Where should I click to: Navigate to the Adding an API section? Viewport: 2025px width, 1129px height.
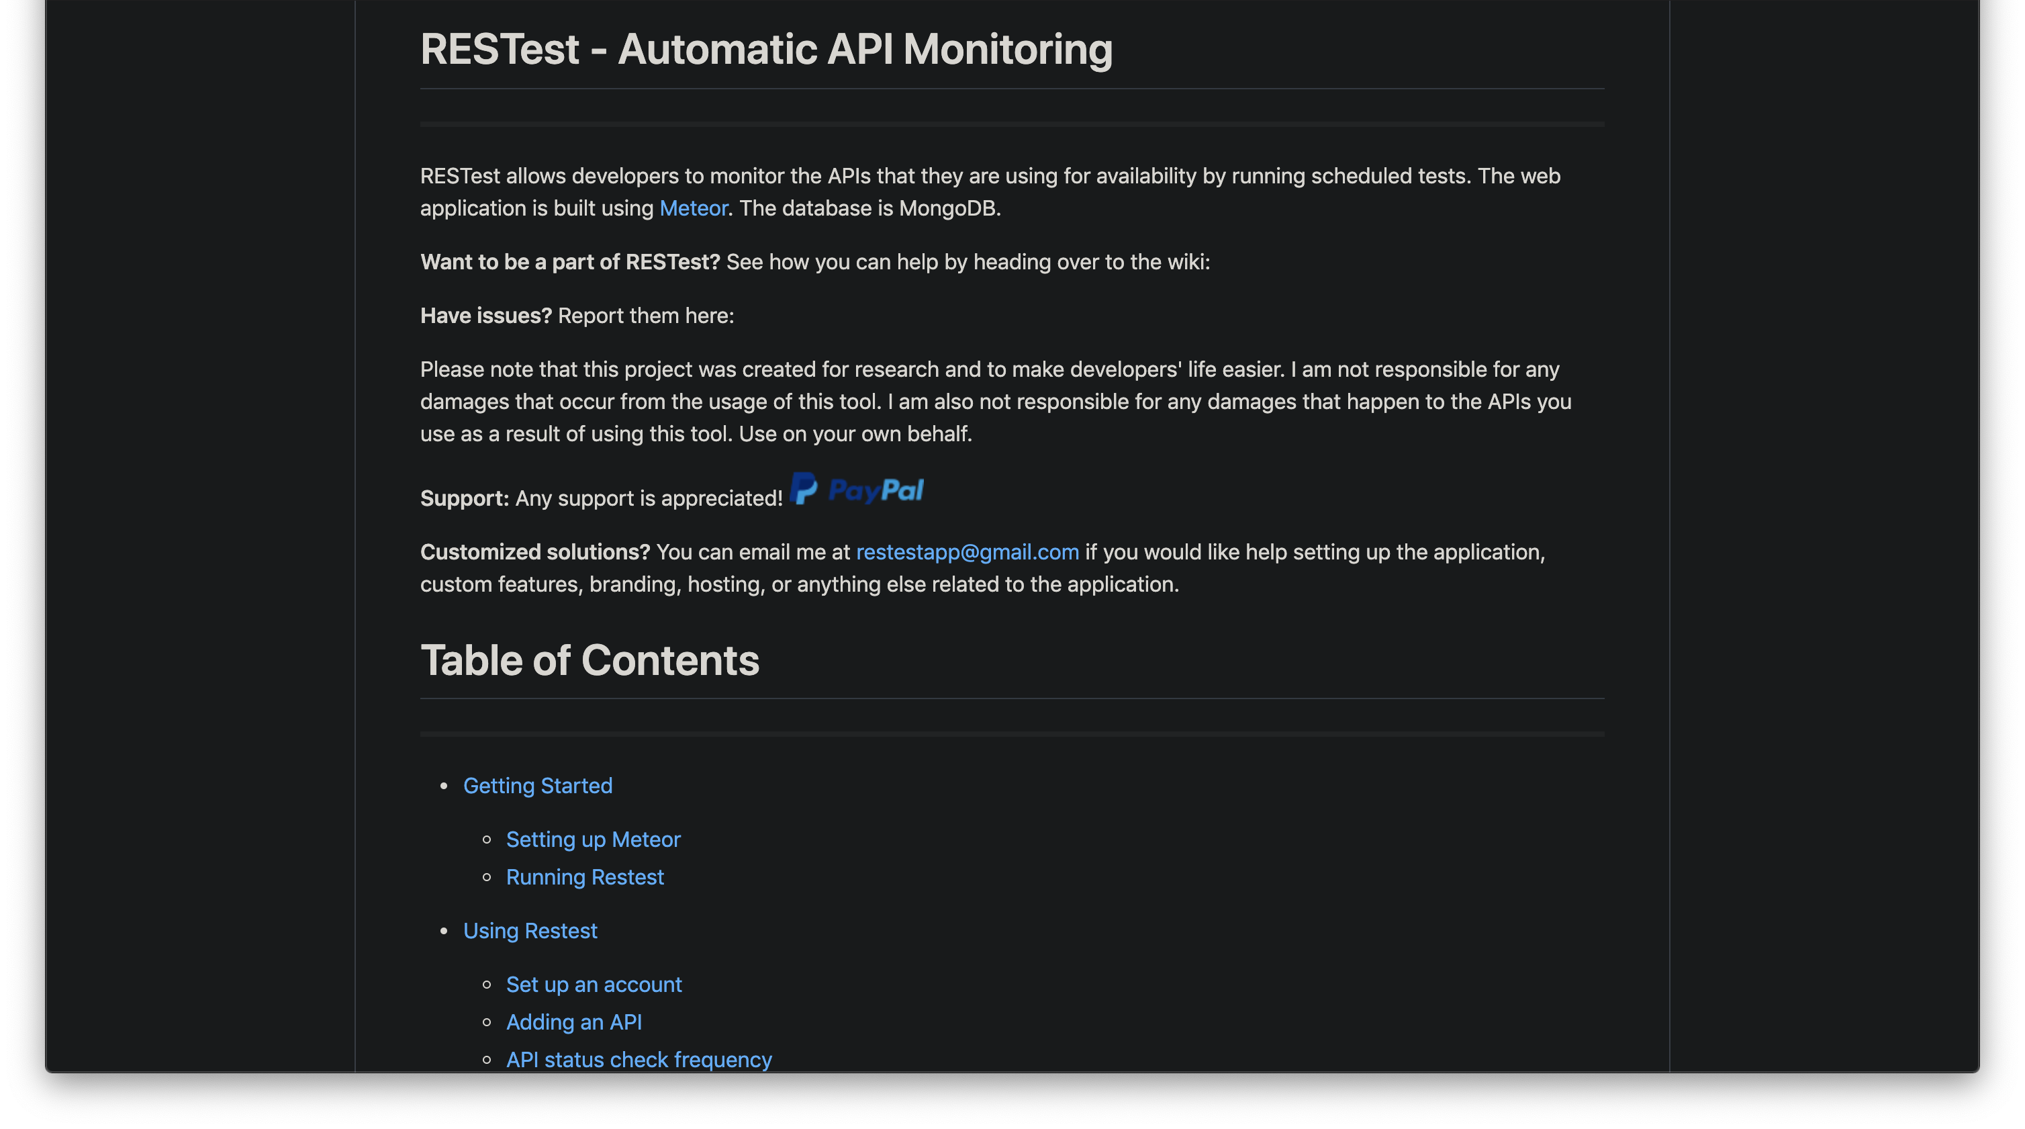pyautogui.click(x=573, y=1022)
